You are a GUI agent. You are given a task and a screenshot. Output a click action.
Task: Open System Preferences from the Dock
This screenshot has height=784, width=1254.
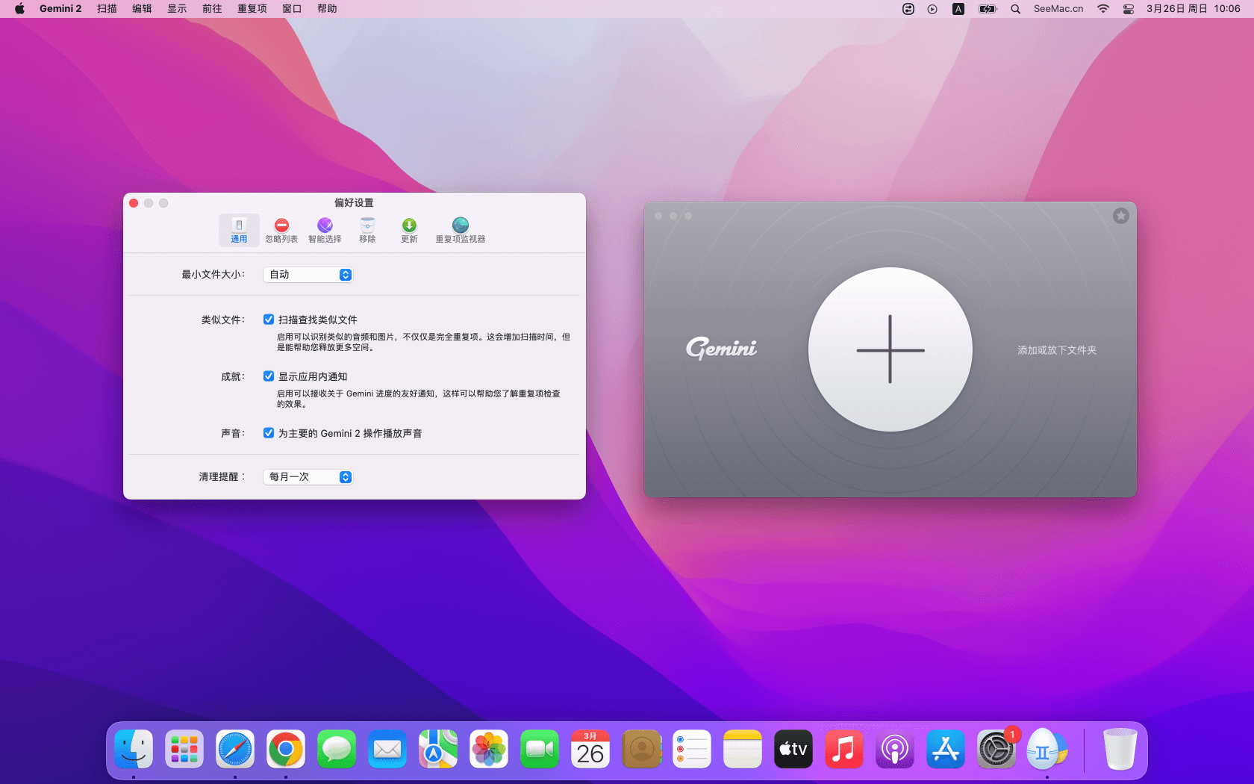(996, 749)
